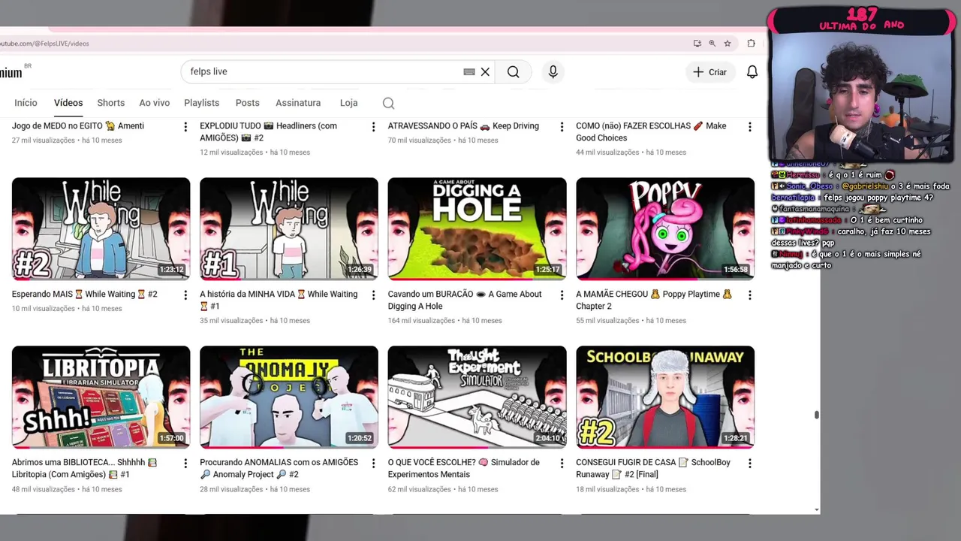
Task: Open on-screen keyboard icon in search box
Action: tap(469, 72)
